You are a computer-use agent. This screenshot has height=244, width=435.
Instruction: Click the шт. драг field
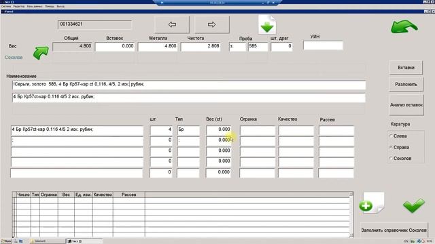pyautogui.click(x=281, y=47)
